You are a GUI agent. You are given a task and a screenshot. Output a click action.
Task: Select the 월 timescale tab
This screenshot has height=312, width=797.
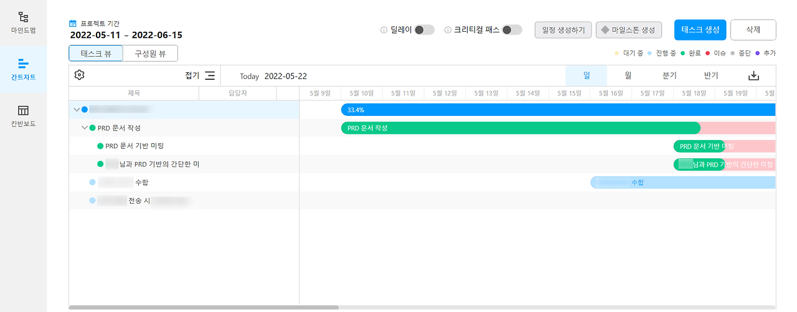click(628, 75)
